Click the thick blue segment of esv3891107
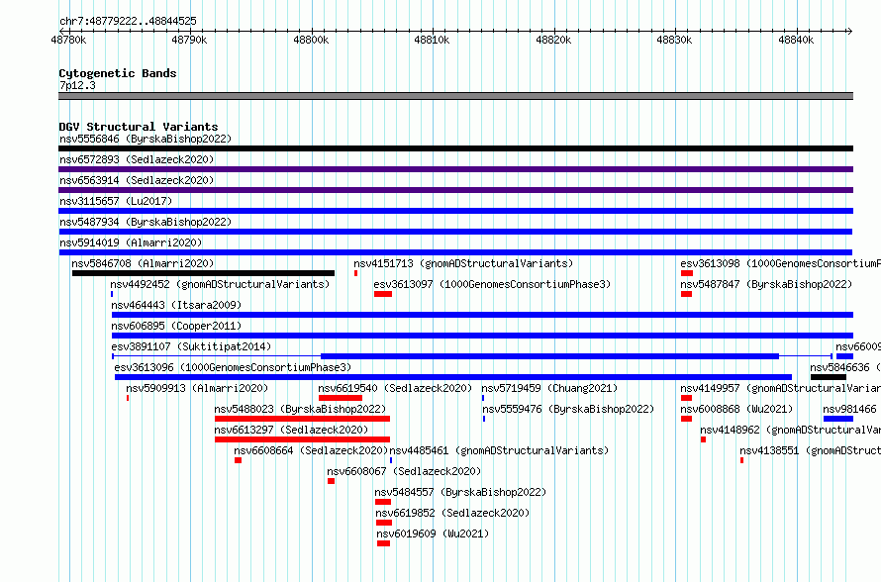 tap(550, 356)
